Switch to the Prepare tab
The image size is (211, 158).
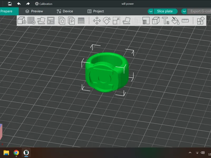pos(9,11)
